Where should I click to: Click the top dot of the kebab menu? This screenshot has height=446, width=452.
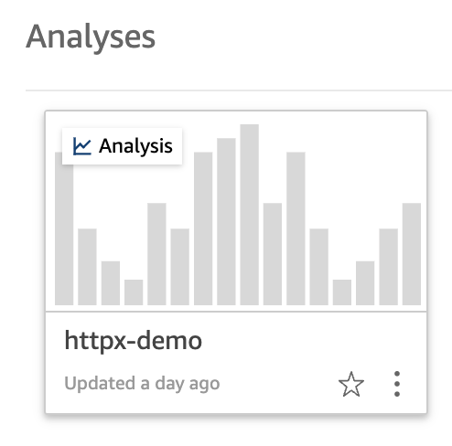pos(397,374)
